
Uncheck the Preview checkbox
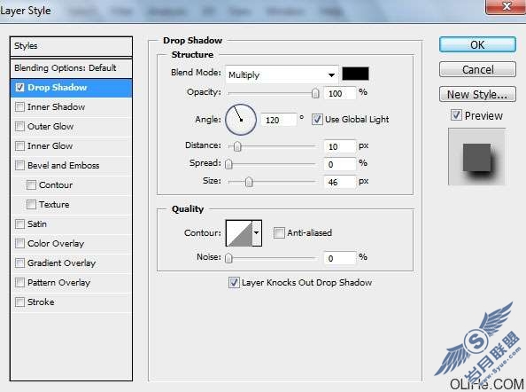coord(456,115)
